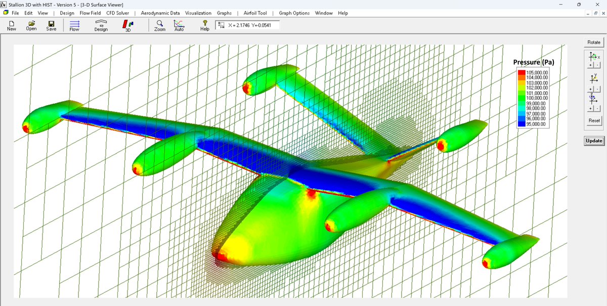Select the Flow toolbar icon
Screen dimensions: 607x306
[74, 23]
